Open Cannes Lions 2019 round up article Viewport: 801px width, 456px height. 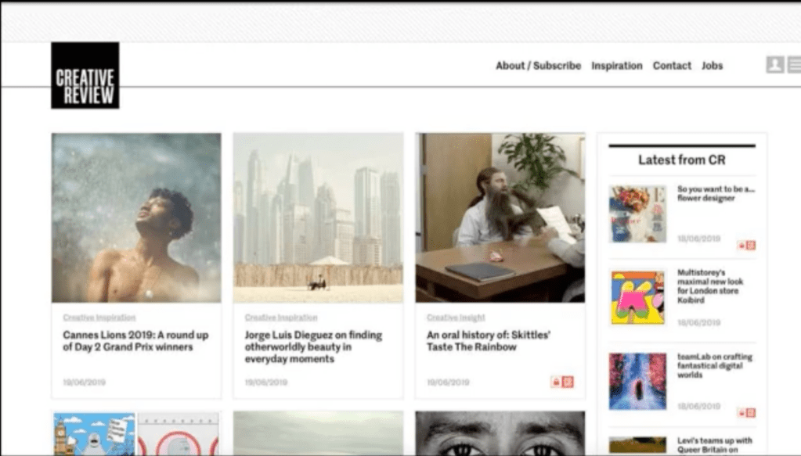(135, 341)
